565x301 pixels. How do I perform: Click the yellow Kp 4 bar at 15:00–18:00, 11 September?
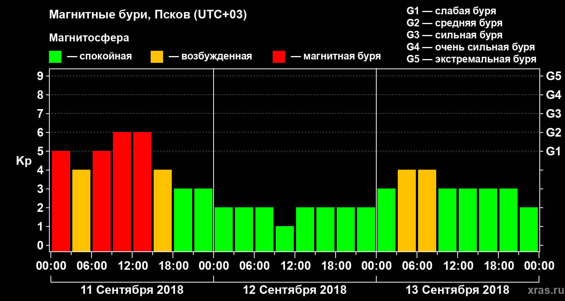point(163,210)
